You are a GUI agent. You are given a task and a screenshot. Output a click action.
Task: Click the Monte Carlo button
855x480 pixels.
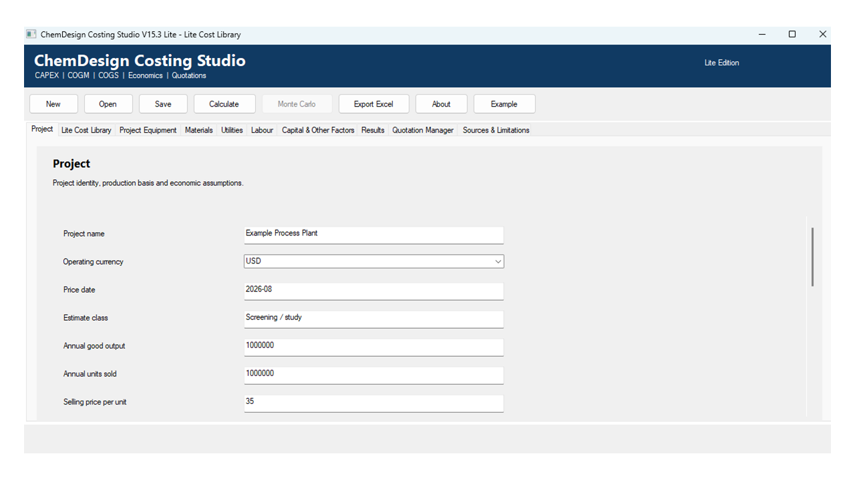[x=297, y=104]
